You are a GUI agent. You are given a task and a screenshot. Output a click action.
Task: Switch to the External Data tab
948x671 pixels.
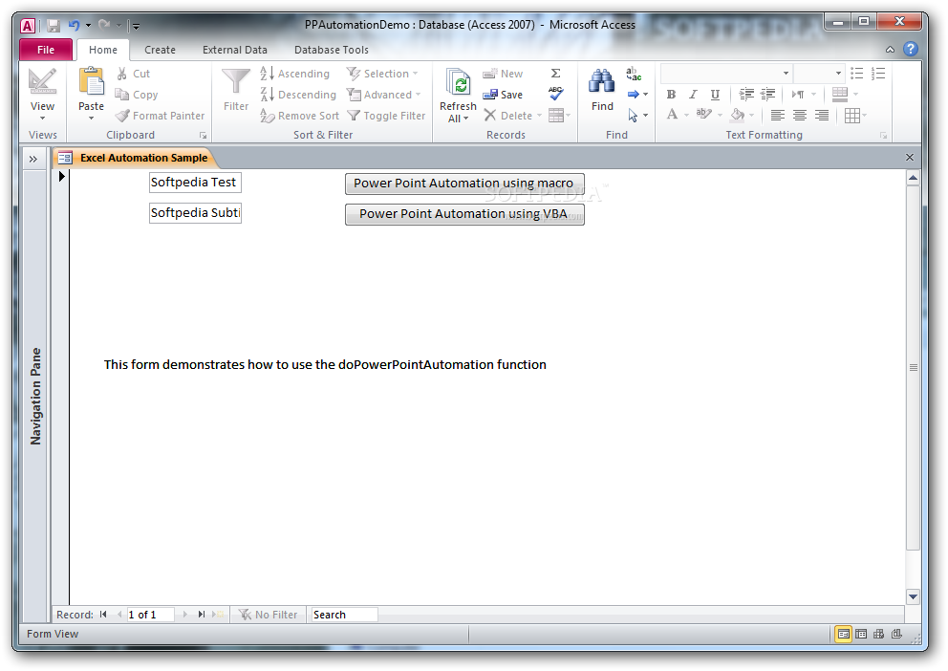coord(234,50)
